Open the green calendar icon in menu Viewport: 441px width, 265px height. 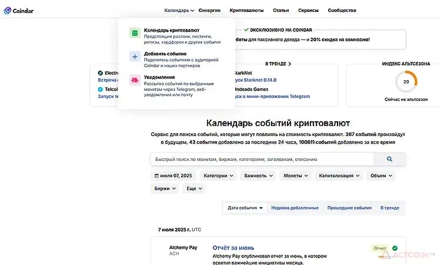point(135,33)
